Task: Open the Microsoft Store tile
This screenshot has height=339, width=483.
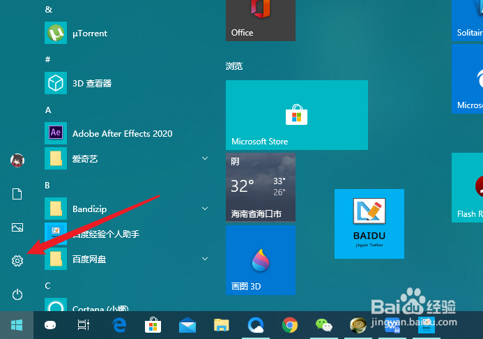Action: click(297, 115)
